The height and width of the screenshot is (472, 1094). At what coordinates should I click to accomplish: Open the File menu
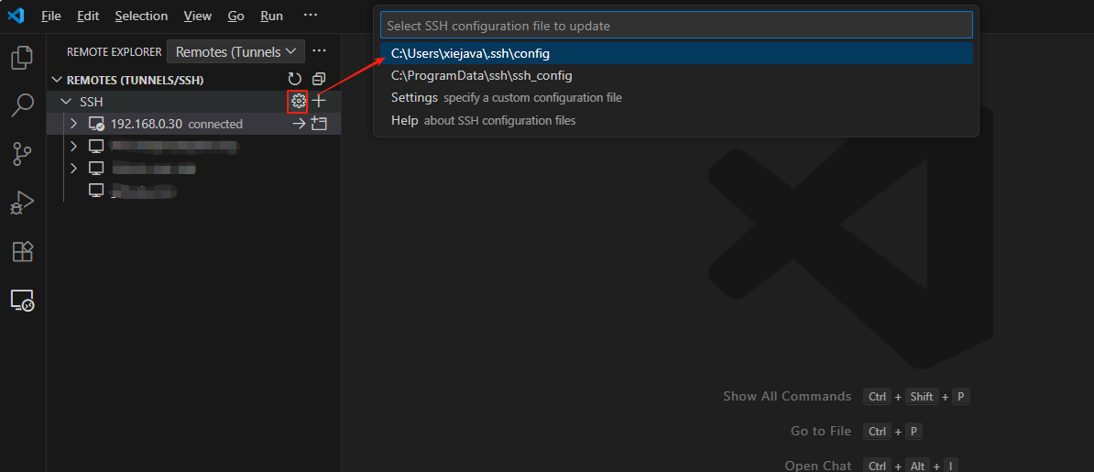tap(51, 16)
